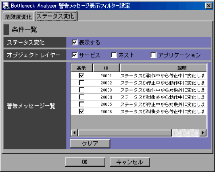Screen dimensions: 215x172
Task: Uncheck the サービス layer checkbox
Action: click(75, 55)
